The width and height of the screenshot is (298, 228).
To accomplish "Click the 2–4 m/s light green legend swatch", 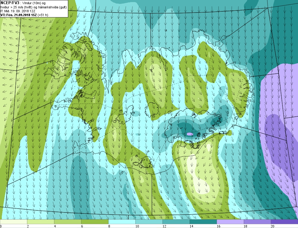I will (x=41, y=222).
